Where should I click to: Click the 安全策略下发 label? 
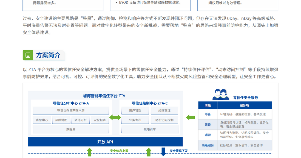click(x=179, y=151)
